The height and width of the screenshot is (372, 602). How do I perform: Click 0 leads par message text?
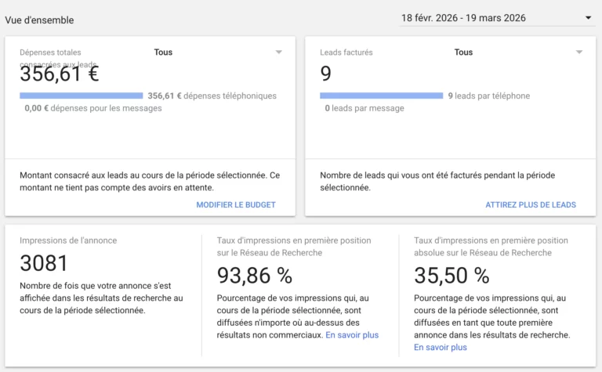pyautogui.click(x=364, y=108)
